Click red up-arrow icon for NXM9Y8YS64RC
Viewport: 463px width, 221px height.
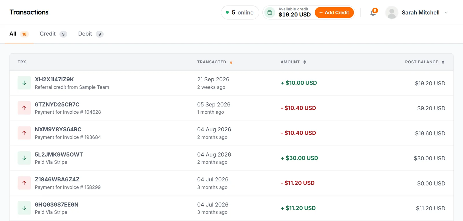pos(24,133)
